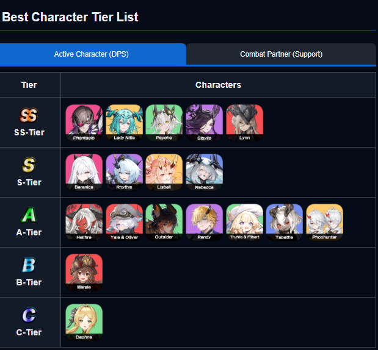Click the Berenica character icon
Viewport: 378px width, 350px height.
coord(84,173)
